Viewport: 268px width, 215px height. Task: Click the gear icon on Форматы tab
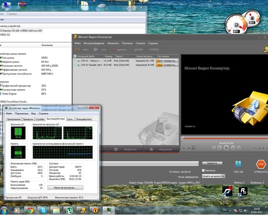click(116, 149)
